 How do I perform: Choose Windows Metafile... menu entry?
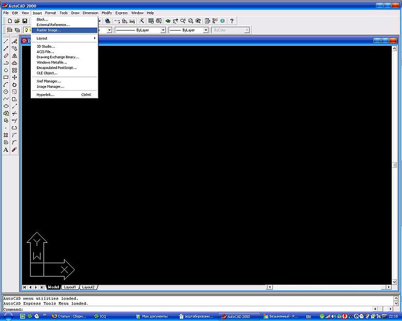click(x=65, y=62)
